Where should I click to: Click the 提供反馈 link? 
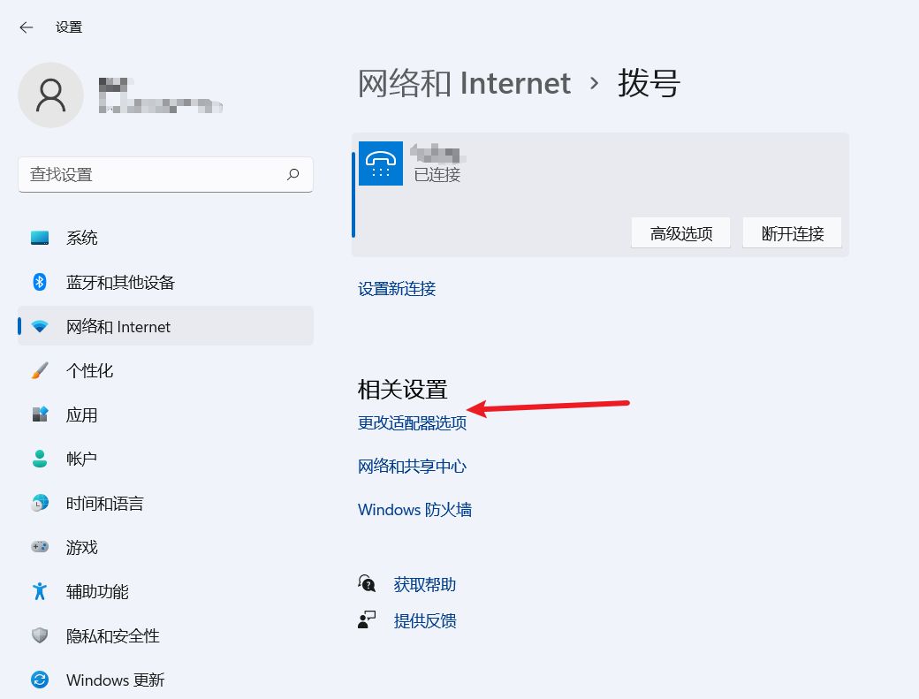click(425, 620)
